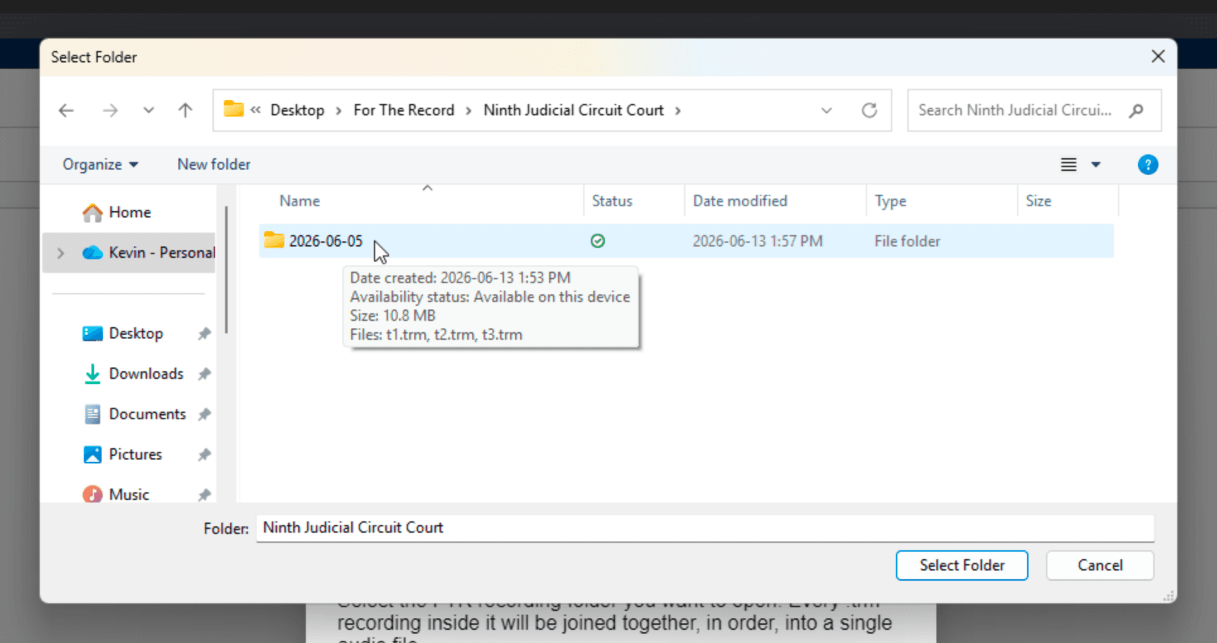Screen dimensions: 1217x643
Task: Cancel the Select Folder dialog
Action: 1100,565
